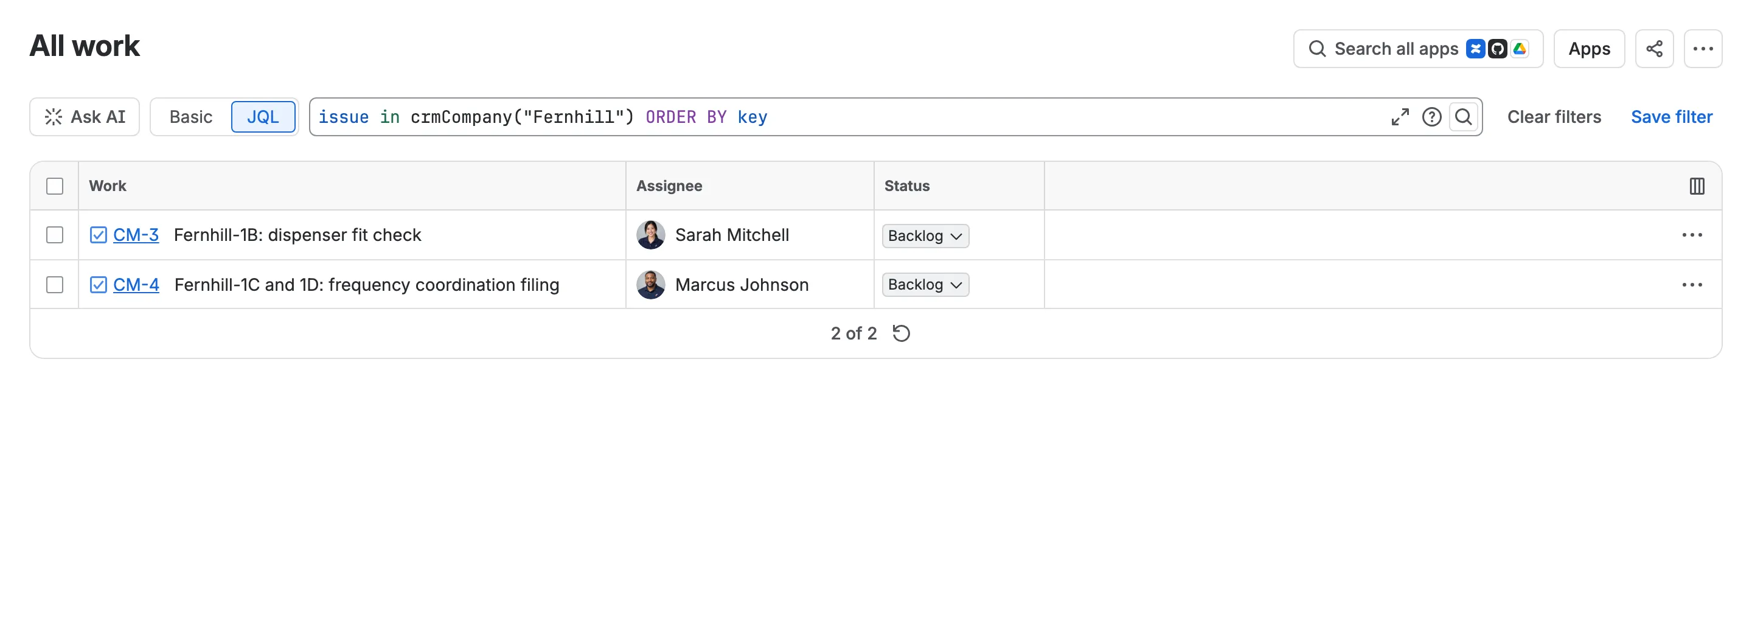The height and width of the screenshot is (623, 1752).
Task: Open the top-right more actions menu
Action: [1702, 49]
